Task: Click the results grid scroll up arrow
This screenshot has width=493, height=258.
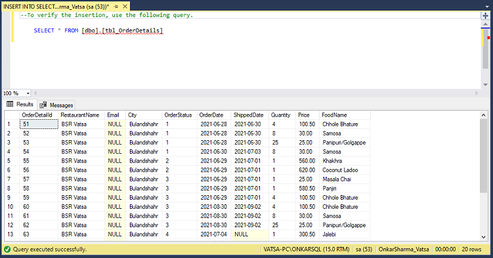Action: [x=484, y=115]
